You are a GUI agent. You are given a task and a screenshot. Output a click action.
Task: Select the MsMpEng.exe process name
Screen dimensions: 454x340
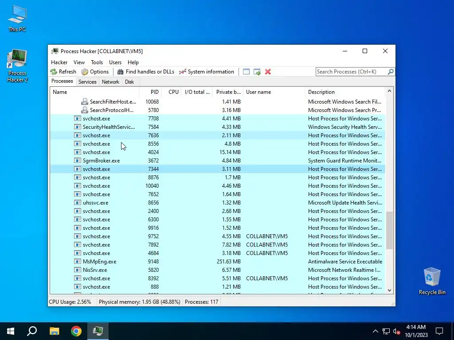click(x=99, y=261)
